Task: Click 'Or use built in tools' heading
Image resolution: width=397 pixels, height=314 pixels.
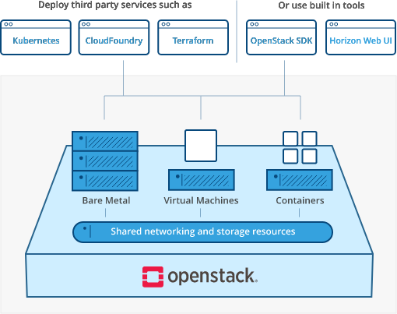Action: [x=321, y=5]
